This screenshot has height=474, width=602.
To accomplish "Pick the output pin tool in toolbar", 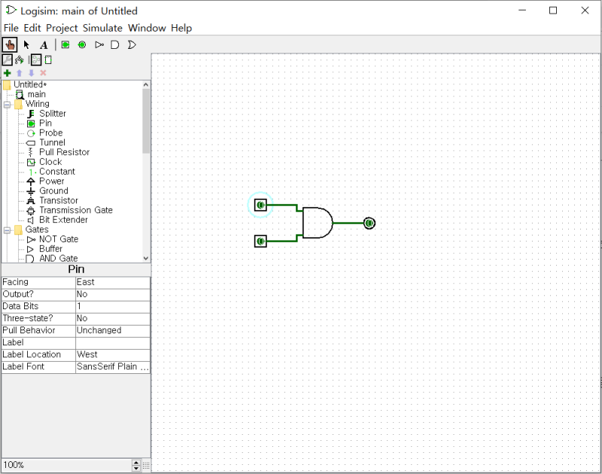I will 82,44.
